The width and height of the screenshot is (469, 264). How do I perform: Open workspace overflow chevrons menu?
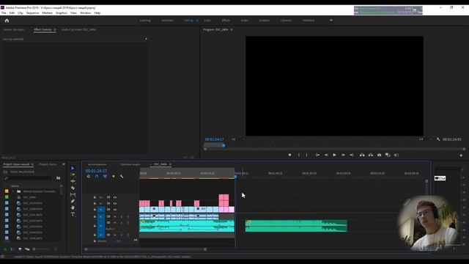pos(331,21)
